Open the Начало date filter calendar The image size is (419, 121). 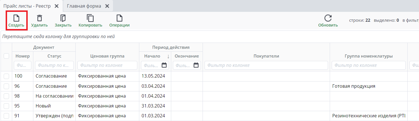pos(164,65)
